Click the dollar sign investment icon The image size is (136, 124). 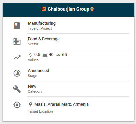tap(30, 55)
